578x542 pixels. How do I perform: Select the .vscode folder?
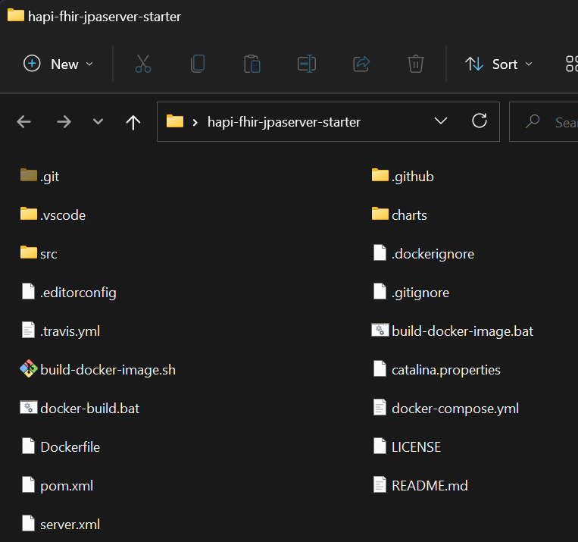53,215
